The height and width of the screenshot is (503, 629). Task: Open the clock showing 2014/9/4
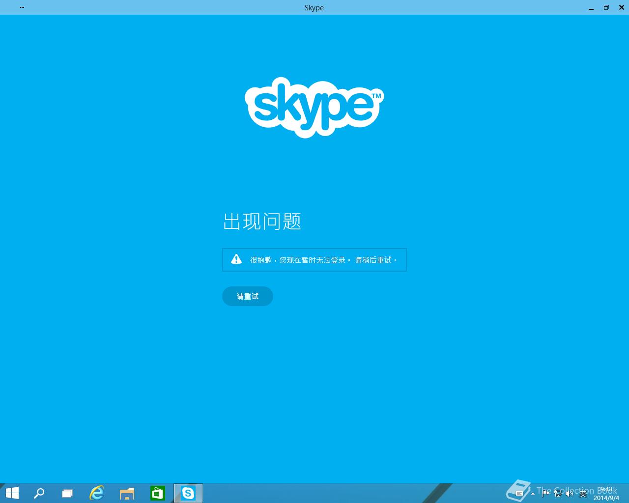(606, 494)
